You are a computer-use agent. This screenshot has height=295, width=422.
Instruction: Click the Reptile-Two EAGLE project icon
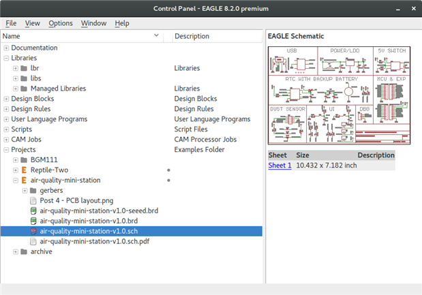[25, 170]
